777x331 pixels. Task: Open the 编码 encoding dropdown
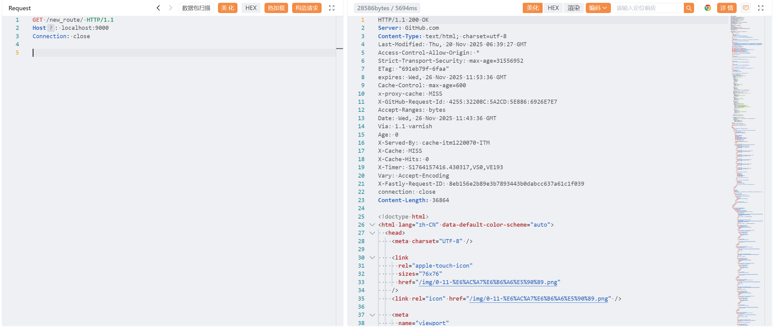(x=598, y=8)
